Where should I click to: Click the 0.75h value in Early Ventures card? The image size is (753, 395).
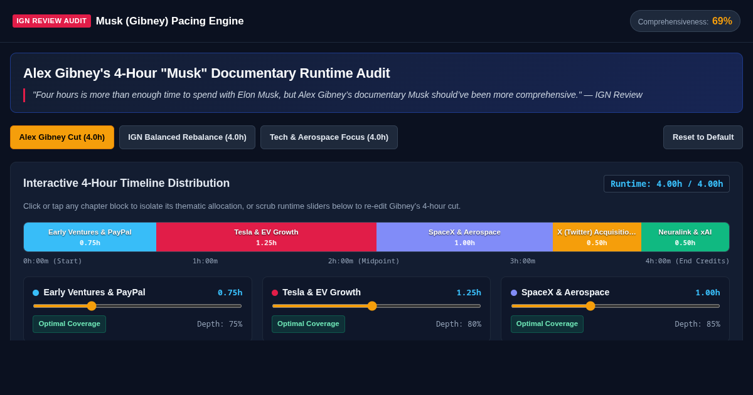point(230,292)
